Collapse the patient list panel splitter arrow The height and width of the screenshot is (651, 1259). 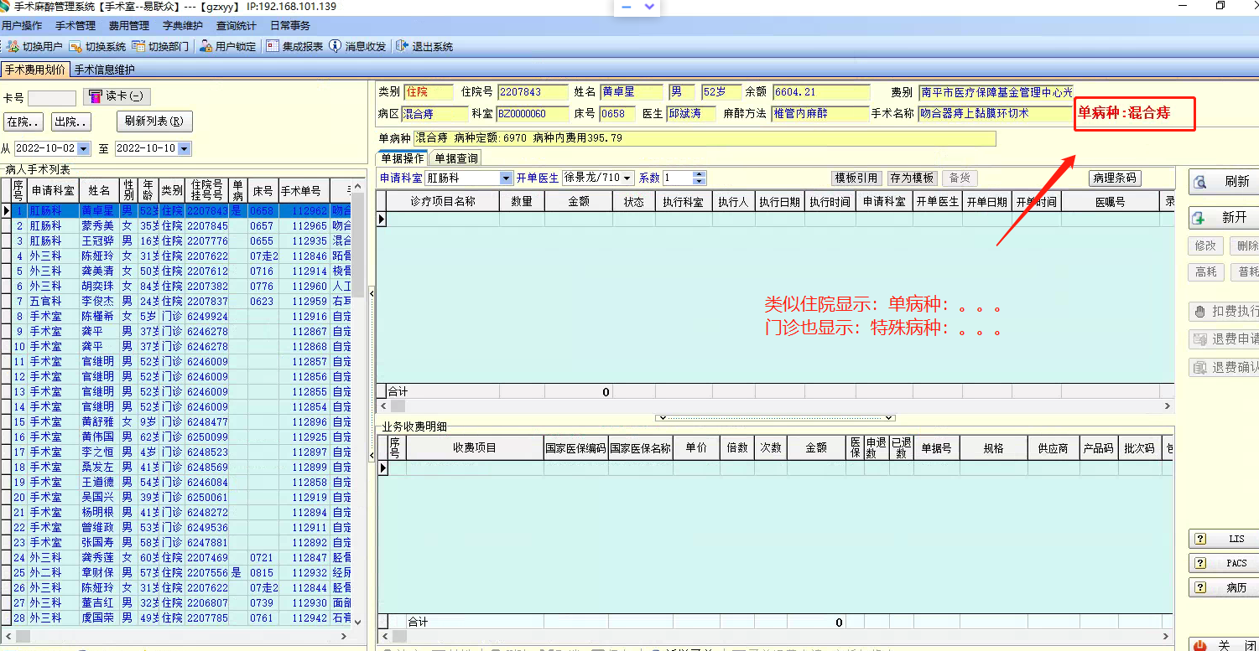pyautogui.click(x=371, y=292)
